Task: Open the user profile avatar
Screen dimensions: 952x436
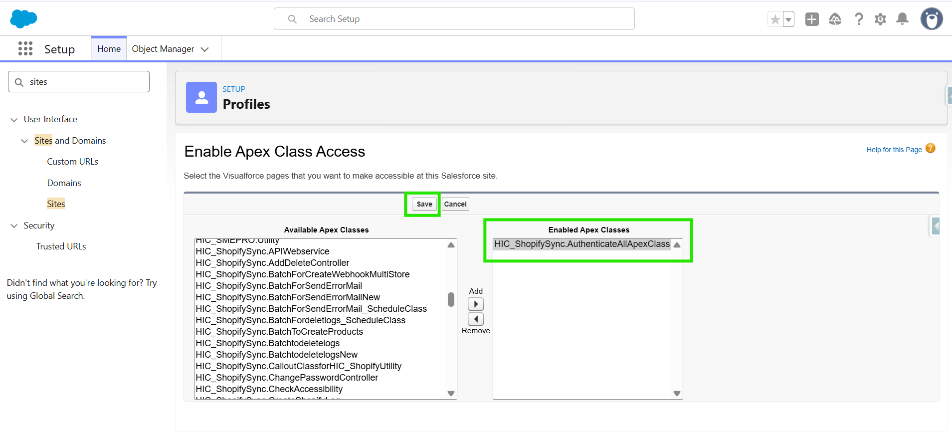Action: [x=931, y=19]
